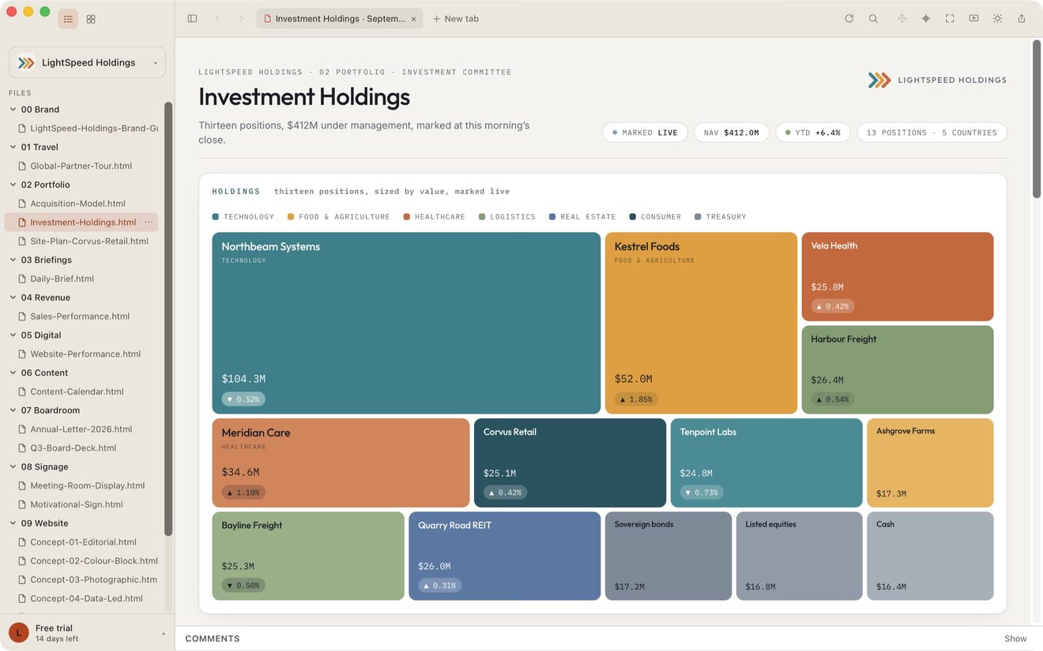The height and width of the screenshot is (651, 1043).
Task: Open Acquisition-Model.html file
Action: (77, 204)
